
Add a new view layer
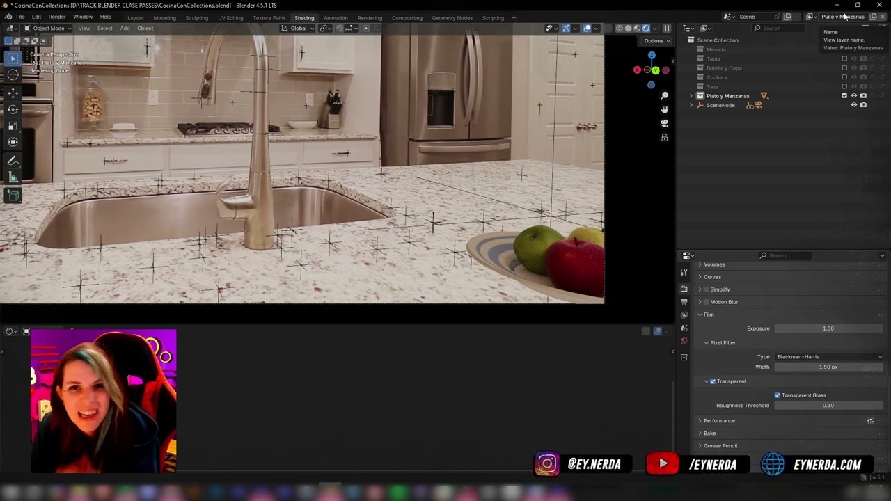873,17
